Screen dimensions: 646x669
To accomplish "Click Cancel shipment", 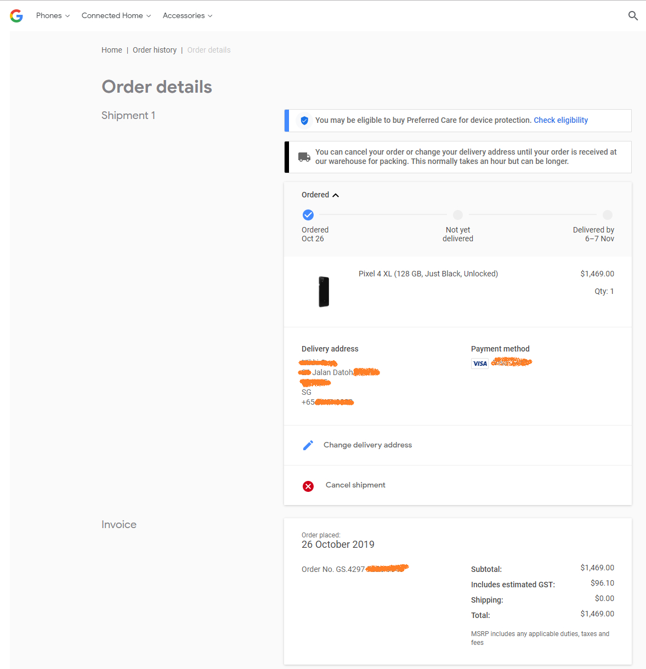I will tap(355, 485).
